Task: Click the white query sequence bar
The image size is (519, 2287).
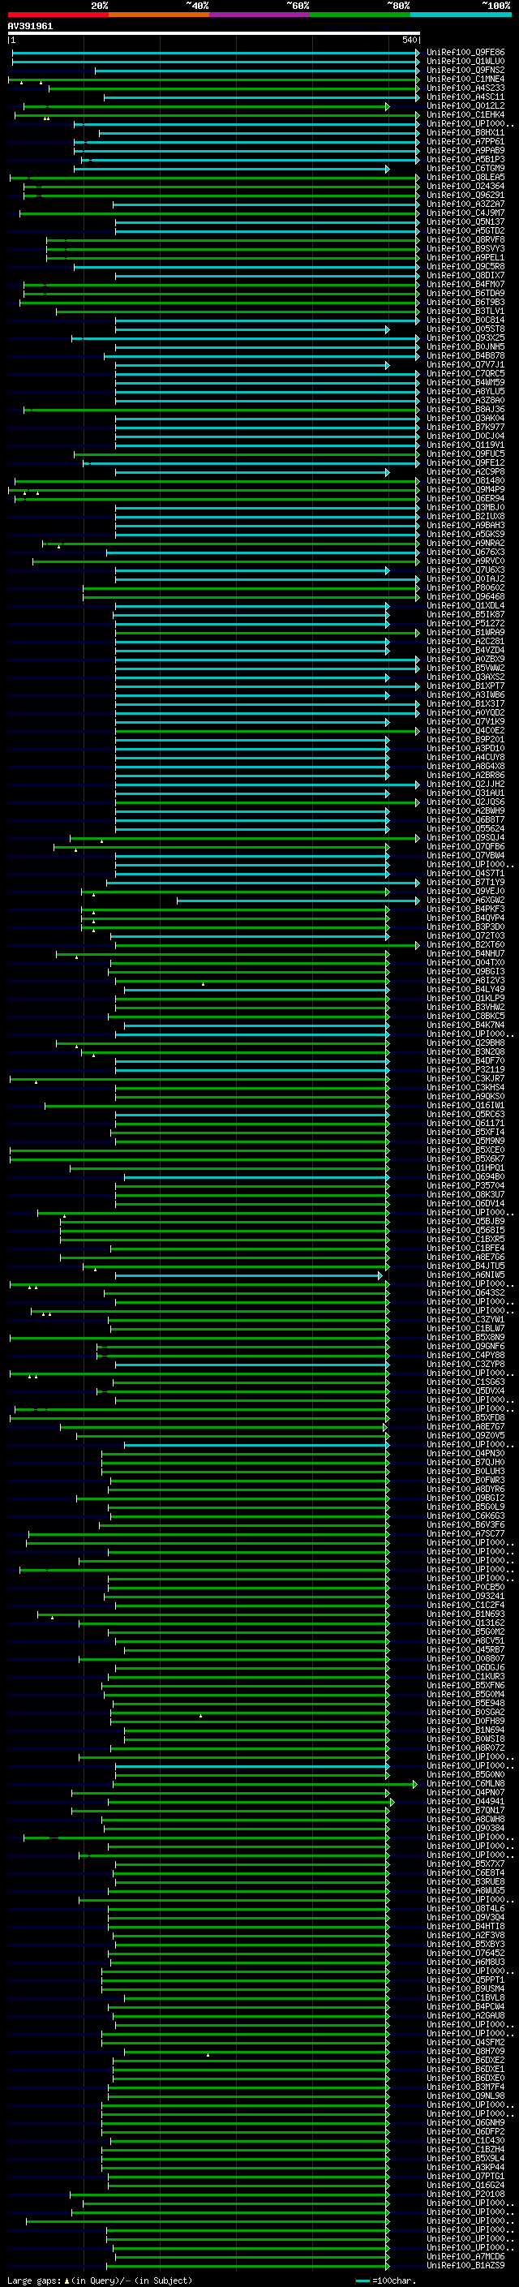Action: [214, 34]
